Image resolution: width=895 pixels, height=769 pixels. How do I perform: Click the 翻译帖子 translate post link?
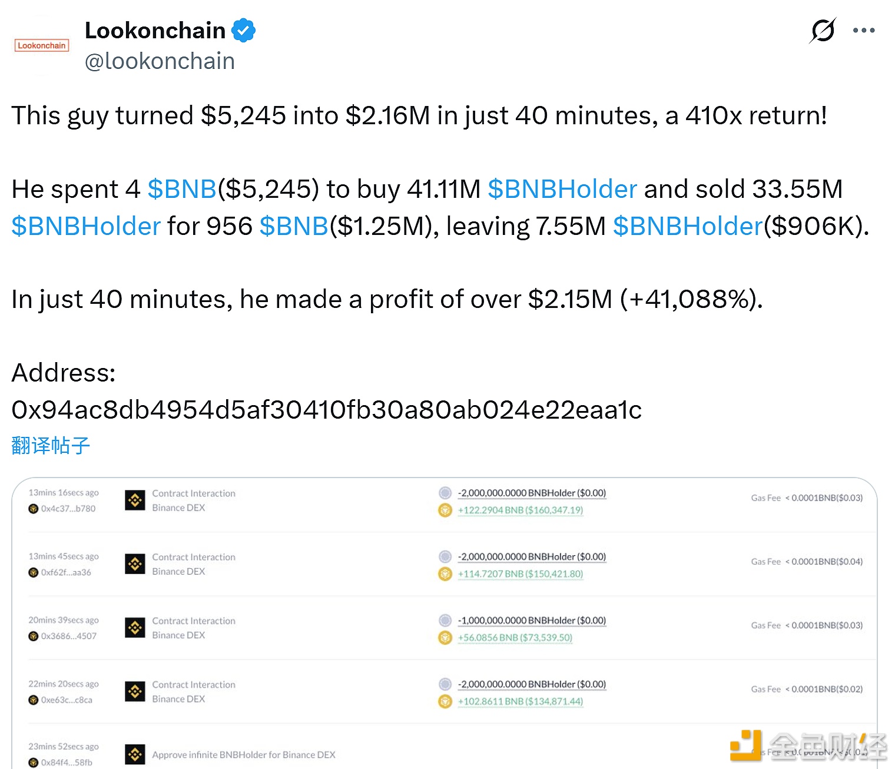point(51,445)
